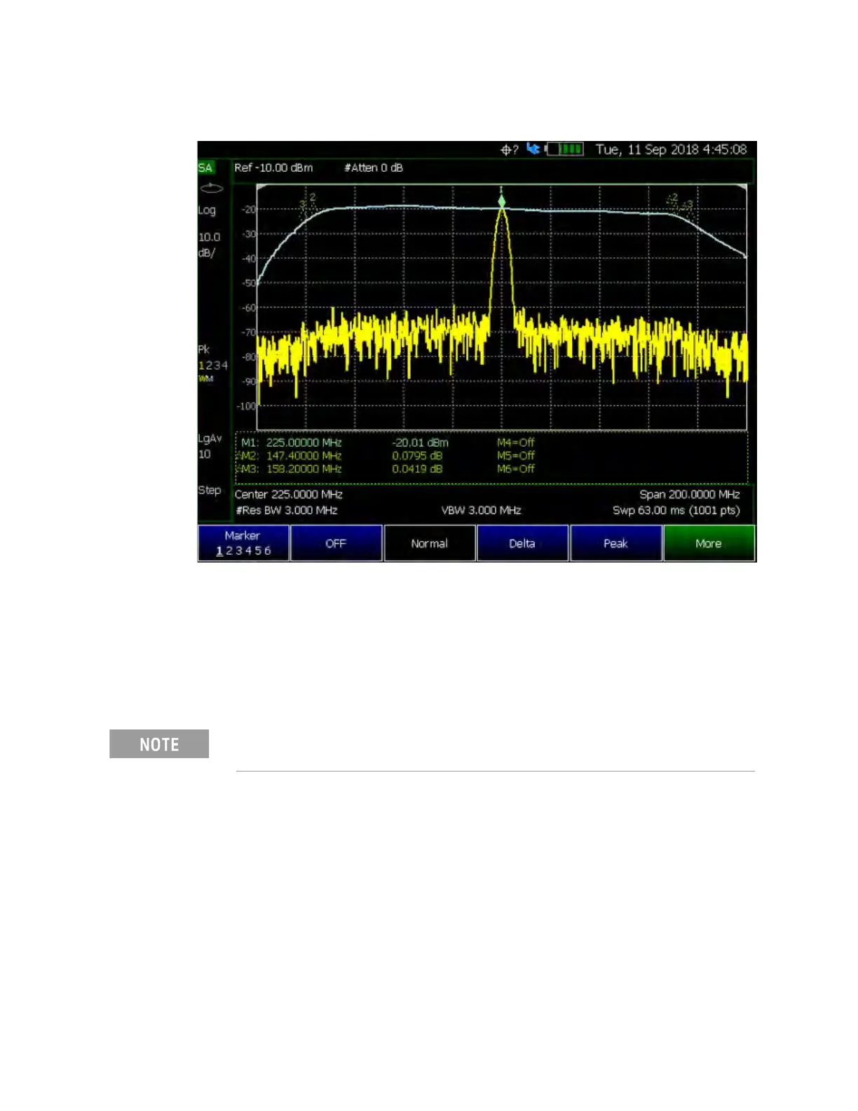Viewport: 858px width, 1111px height.
Task: Click the M4=Off marker entry
Action: 516,443
